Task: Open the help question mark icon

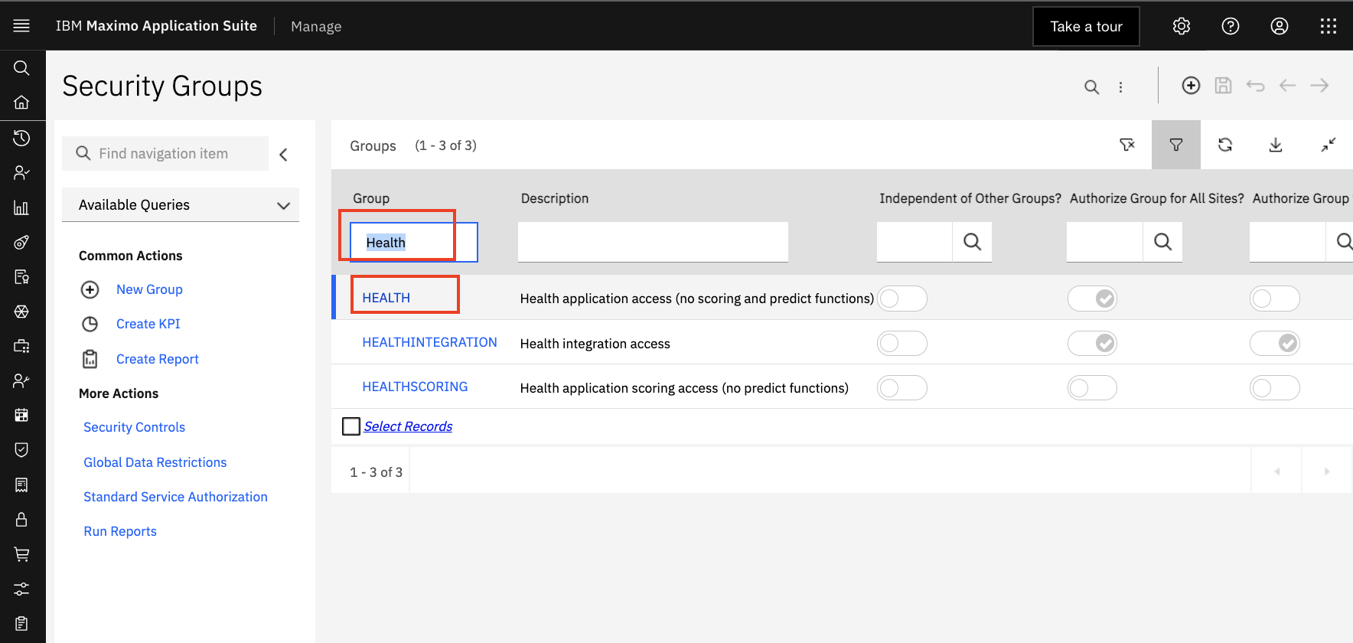Action: click(x=1231, y=26)
